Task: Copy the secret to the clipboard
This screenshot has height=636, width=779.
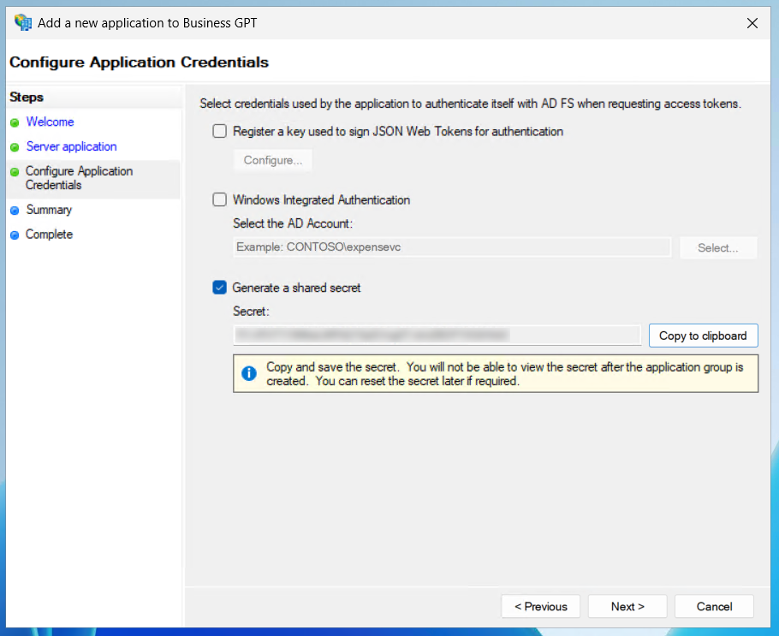Action: click(703, 336)
